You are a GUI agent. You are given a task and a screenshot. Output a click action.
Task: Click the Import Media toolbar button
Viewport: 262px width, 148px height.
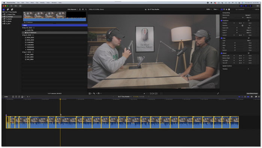click(x=11, y=6)
